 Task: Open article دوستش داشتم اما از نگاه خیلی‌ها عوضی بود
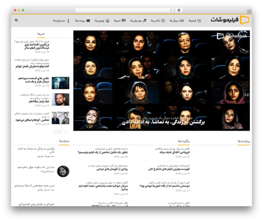click(165, 186)
